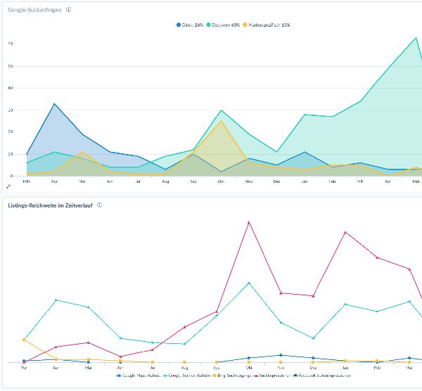Click Bing Suchvorgänge first point at Mär

(x=24, y=340)
